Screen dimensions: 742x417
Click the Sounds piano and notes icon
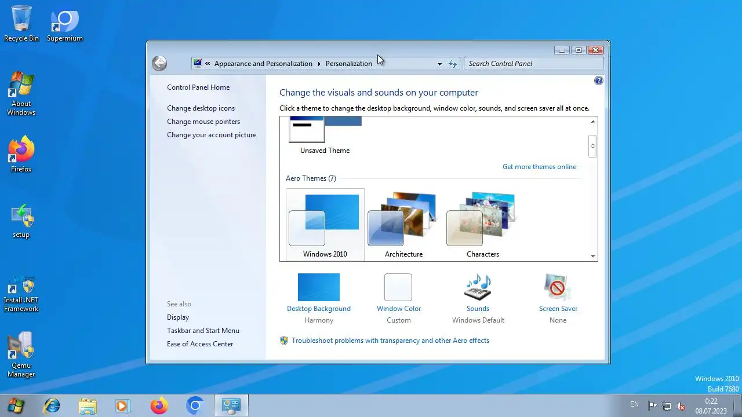click(478, 287)
